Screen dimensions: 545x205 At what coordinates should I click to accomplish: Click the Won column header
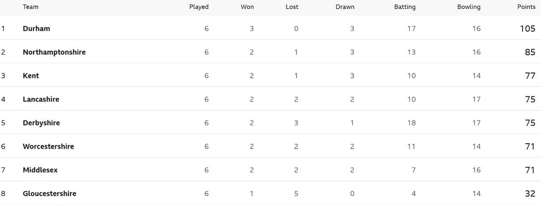[247, 7]
